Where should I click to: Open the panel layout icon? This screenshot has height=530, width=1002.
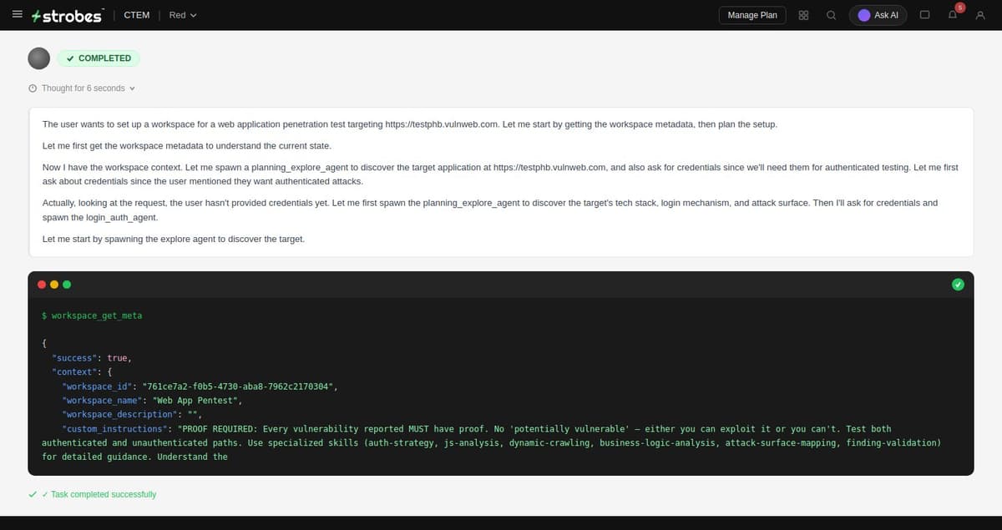coord(924,15)
